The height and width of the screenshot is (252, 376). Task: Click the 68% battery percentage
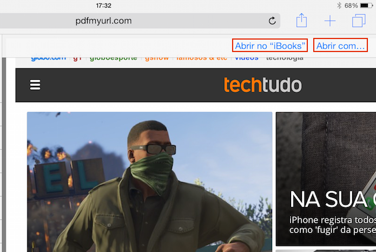(351, 5)
